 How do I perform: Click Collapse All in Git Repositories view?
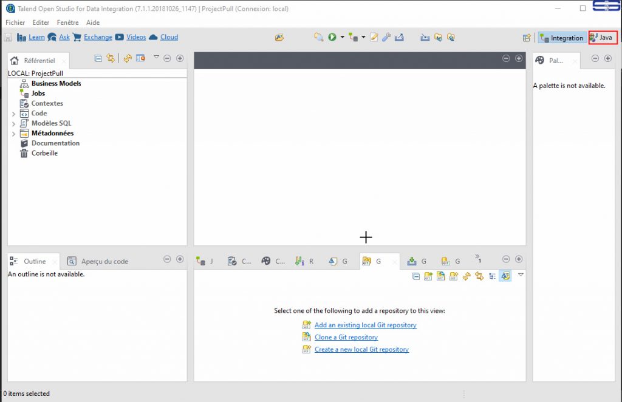(x=415, y=276)
